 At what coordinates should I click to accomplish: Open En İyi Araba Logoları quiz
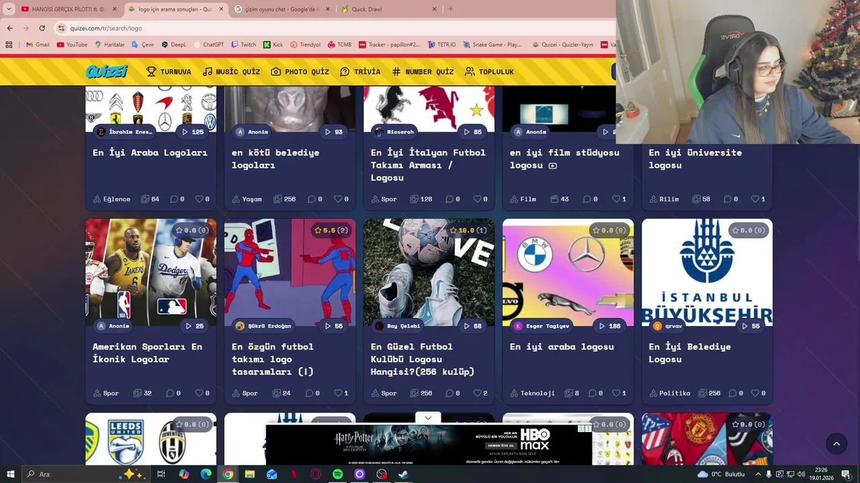pyautogui.click(x=150, y=152)
